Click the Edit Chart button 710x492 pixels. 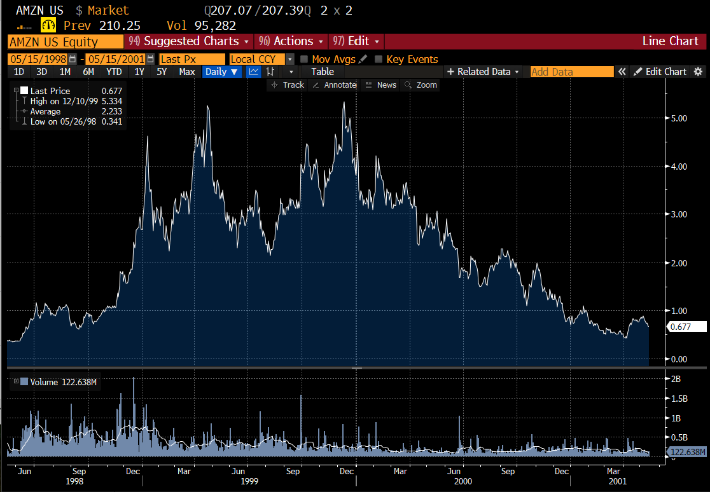click(660, 72)
